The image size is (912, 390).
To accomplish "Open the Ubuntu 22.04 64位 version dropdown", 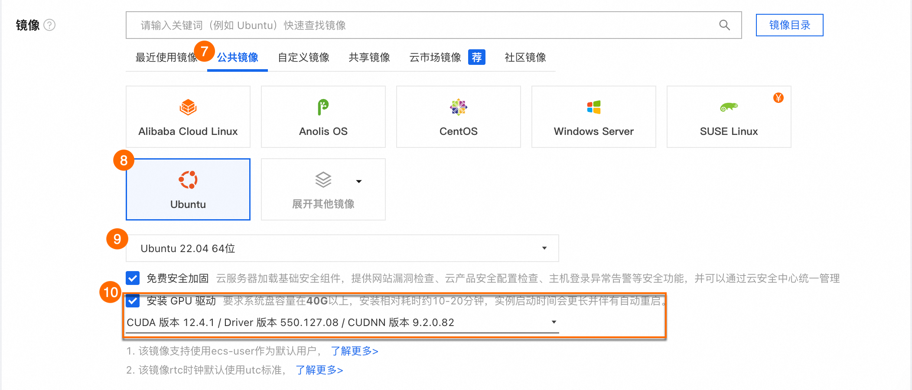I will point(342,248).
